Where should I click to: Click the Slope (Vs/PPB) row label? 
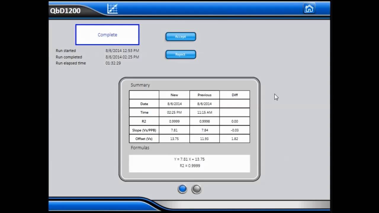pyautogui.click(x=144, y=130)
